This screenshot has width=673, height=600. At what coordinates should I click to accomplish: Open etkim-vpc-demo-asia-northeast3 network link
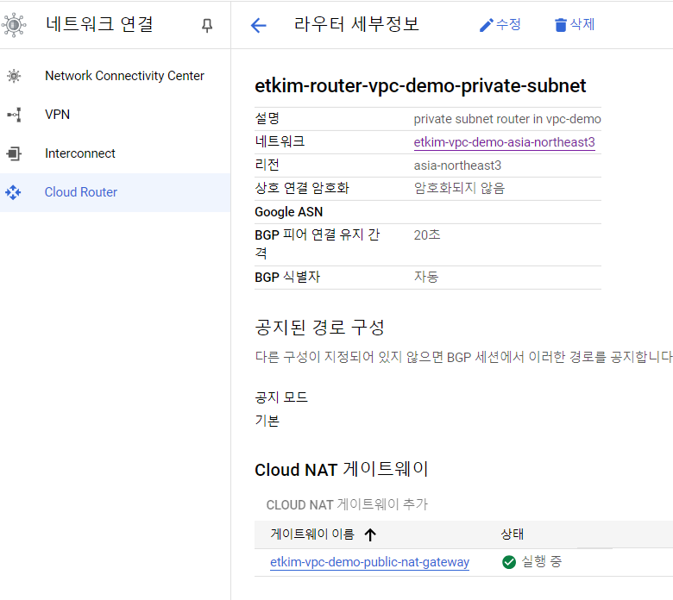505,142
